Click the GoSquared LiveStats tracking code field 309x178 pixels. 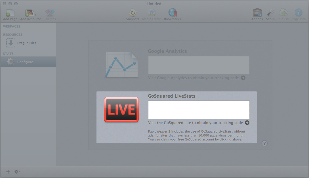199,110
